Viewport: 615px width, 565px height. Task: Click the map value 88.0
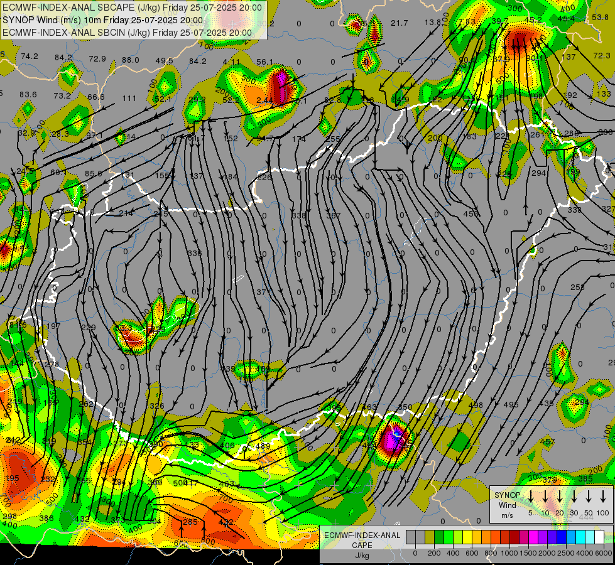130,60
